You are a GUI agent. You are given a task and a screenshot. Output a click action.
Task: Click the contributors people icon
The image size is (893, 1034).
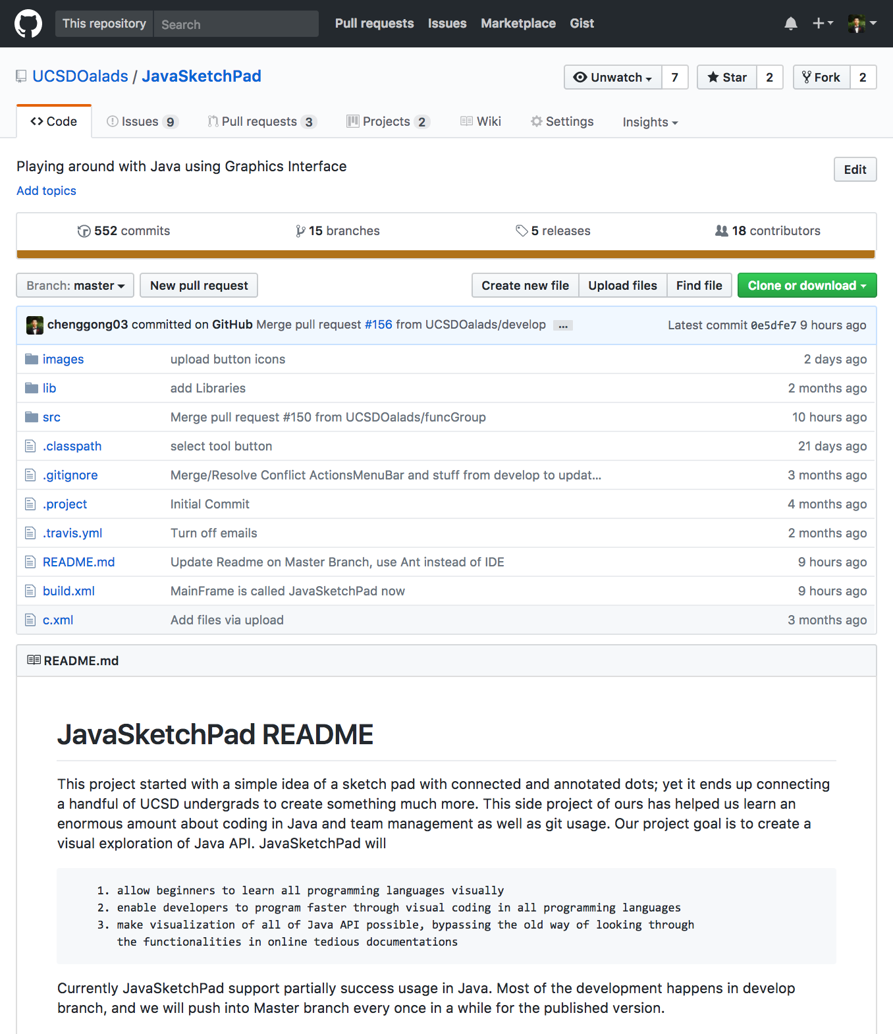pyautogui.click(x=722, y=231)
